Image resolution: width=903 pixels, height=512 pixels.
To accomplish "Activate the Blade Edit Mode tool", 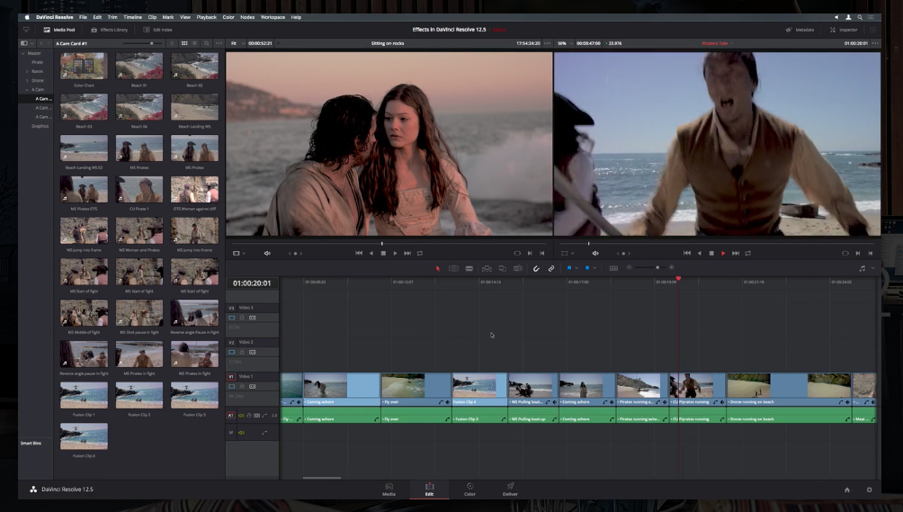I will pos(469,268).
